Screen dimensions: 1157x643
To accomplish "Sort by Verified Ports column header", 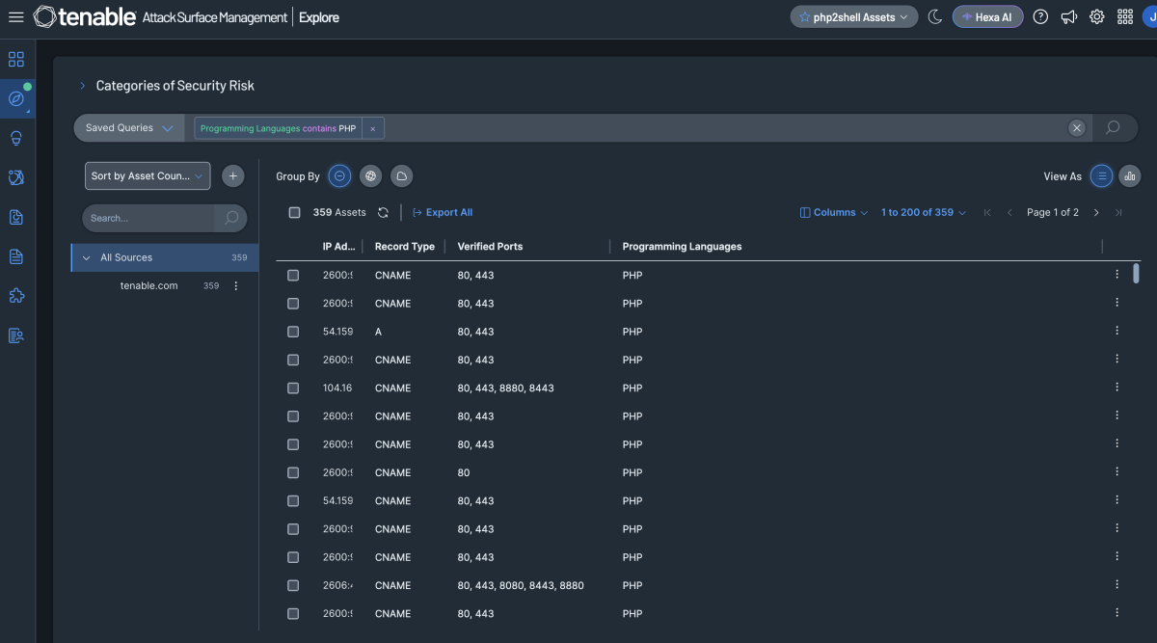I will point(490,247).
